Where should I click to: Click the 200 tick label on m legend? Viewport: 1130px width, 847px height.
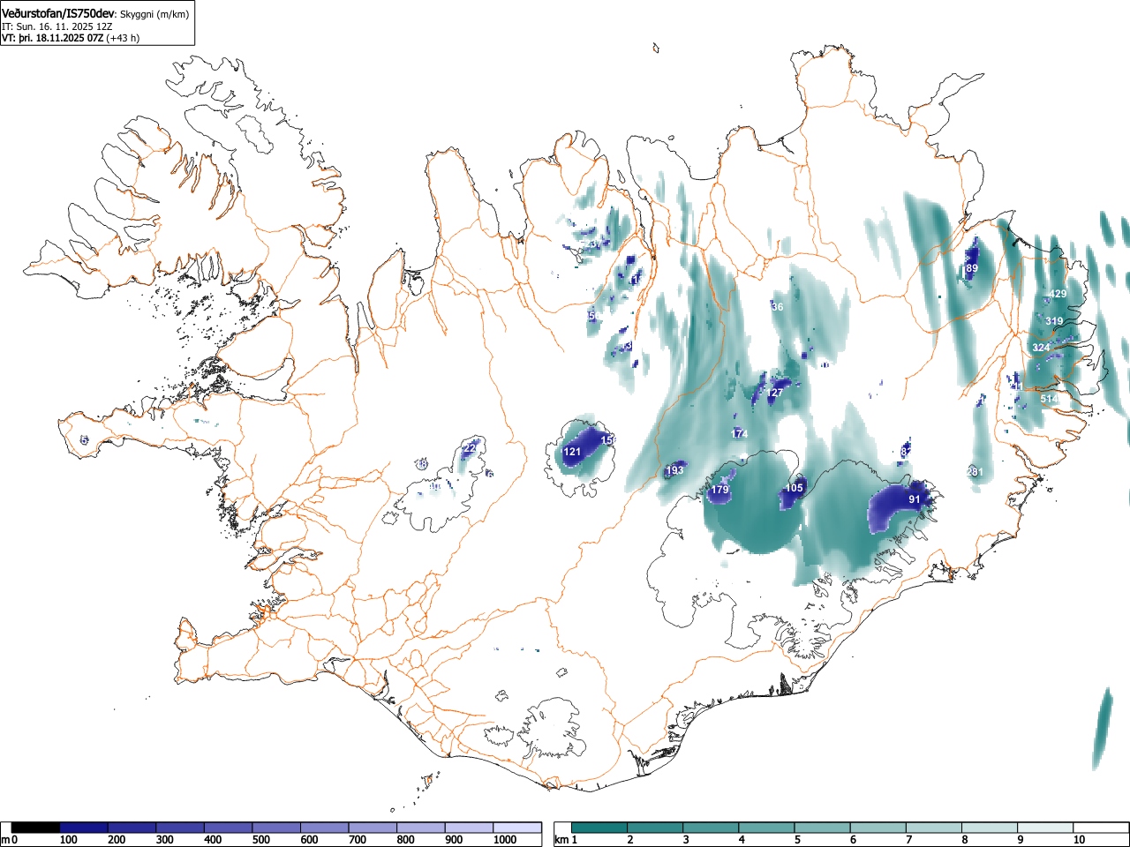pos(117,840)
